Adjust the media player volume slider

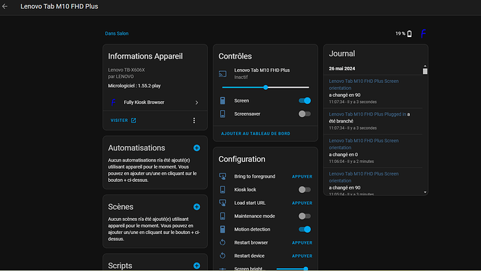(x=266, y=87)
